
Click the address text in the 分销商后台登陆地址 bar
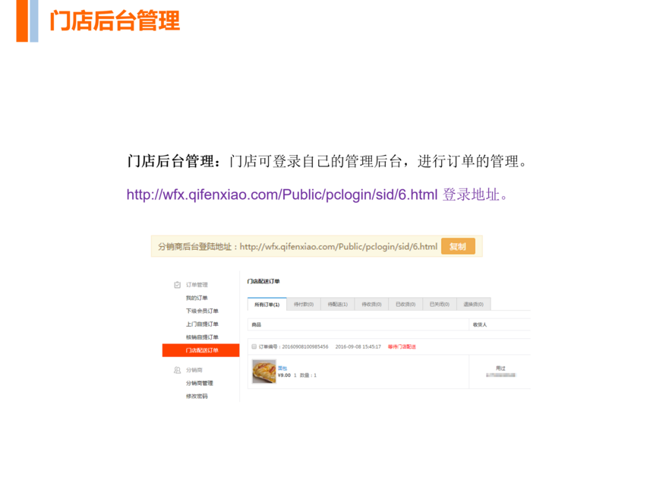click(x=339, y=247)
